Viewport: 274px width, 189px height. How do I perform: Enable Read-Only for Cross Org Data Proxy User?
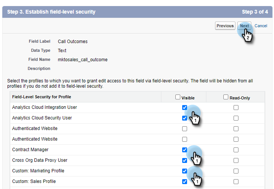coord(236,160)
